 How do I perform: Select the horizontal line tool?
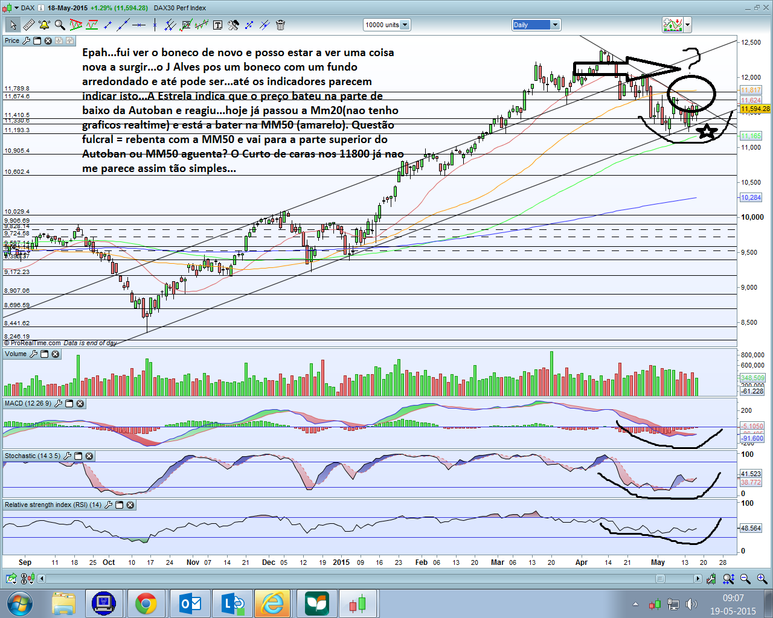[139, 25]
